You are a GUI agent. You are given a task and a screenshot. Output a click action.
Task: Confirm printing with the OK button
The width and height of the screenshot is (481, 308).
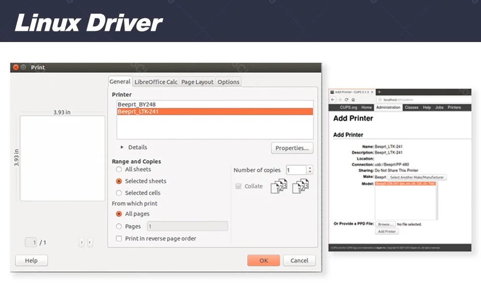(263, 260)
